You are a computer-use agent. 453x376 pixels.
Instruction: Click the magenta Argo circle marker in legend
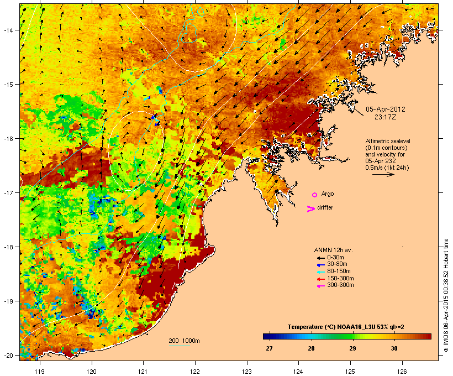click(x=315, y=195)
